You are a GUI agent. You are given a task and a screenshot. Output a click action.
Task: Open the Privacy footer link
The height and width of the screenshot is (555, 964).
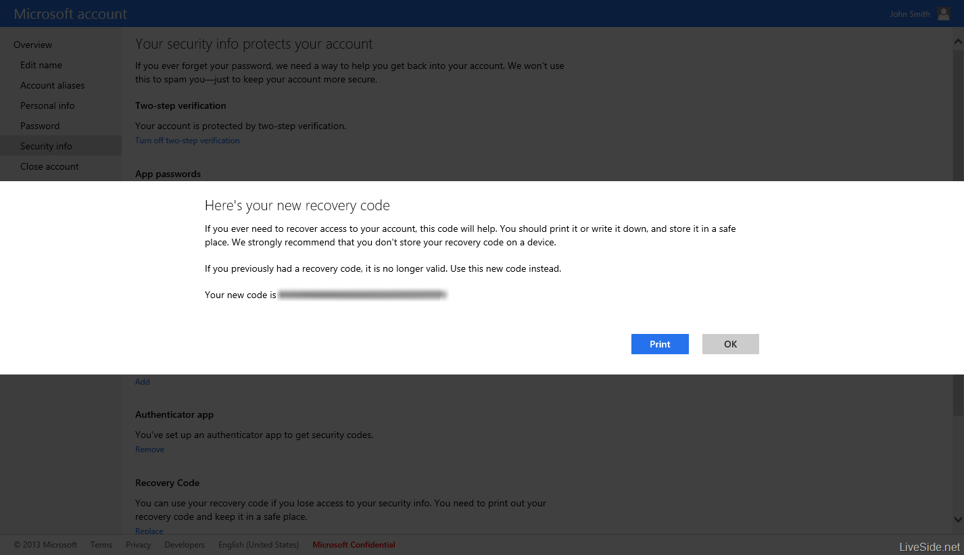coord(139,545)
